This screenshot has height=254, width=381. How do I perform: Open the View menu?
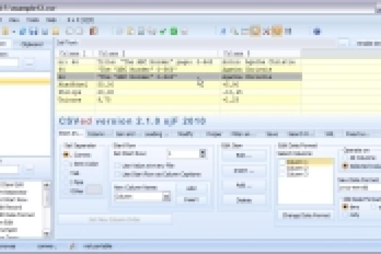(14, 20)
